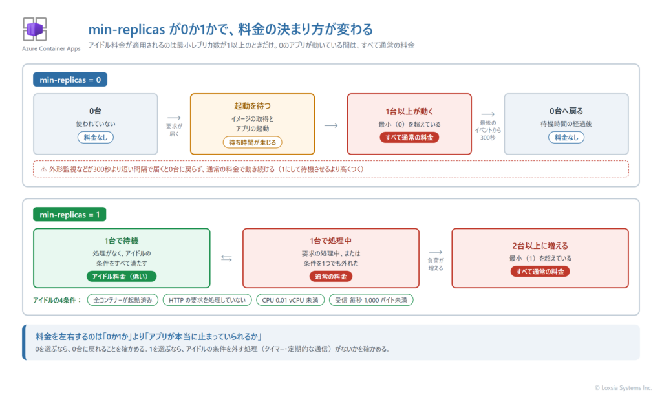Click the '要求の処理中、または条件を1つでも外れた' description
The width and height of the screenshot is (662, 397).
[x=331, y=258]
